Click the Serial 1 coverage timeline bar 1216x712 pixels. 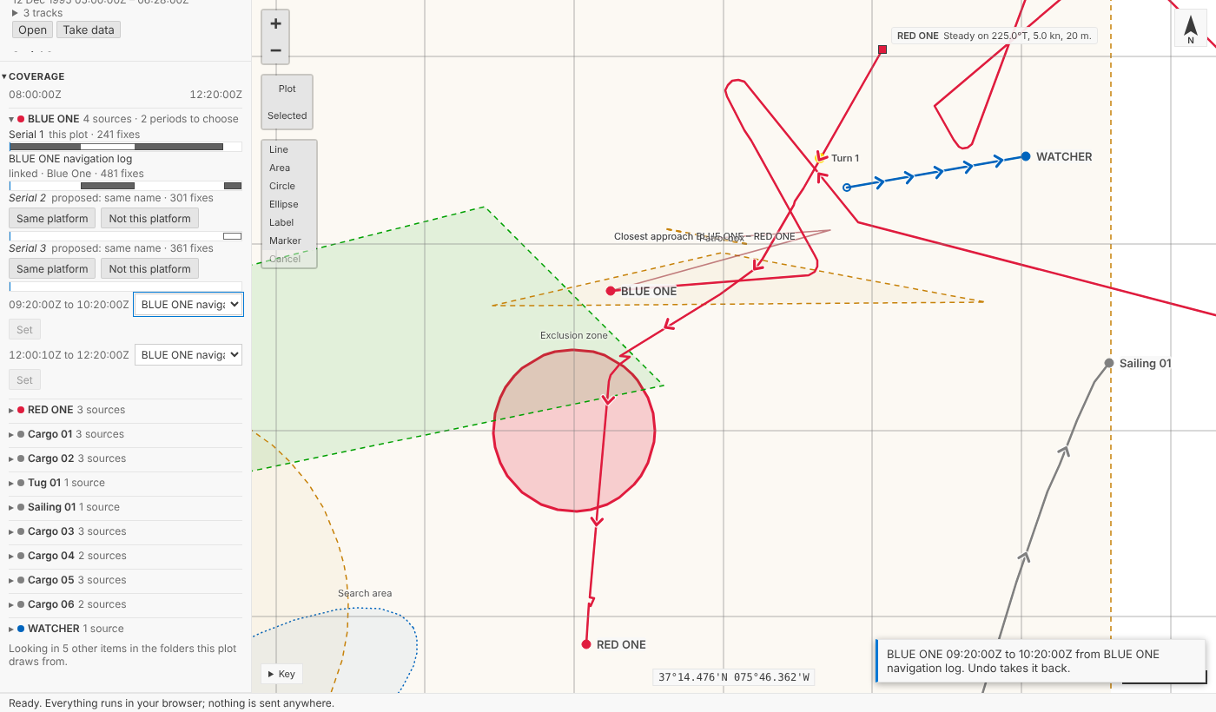tap(125, 147)
